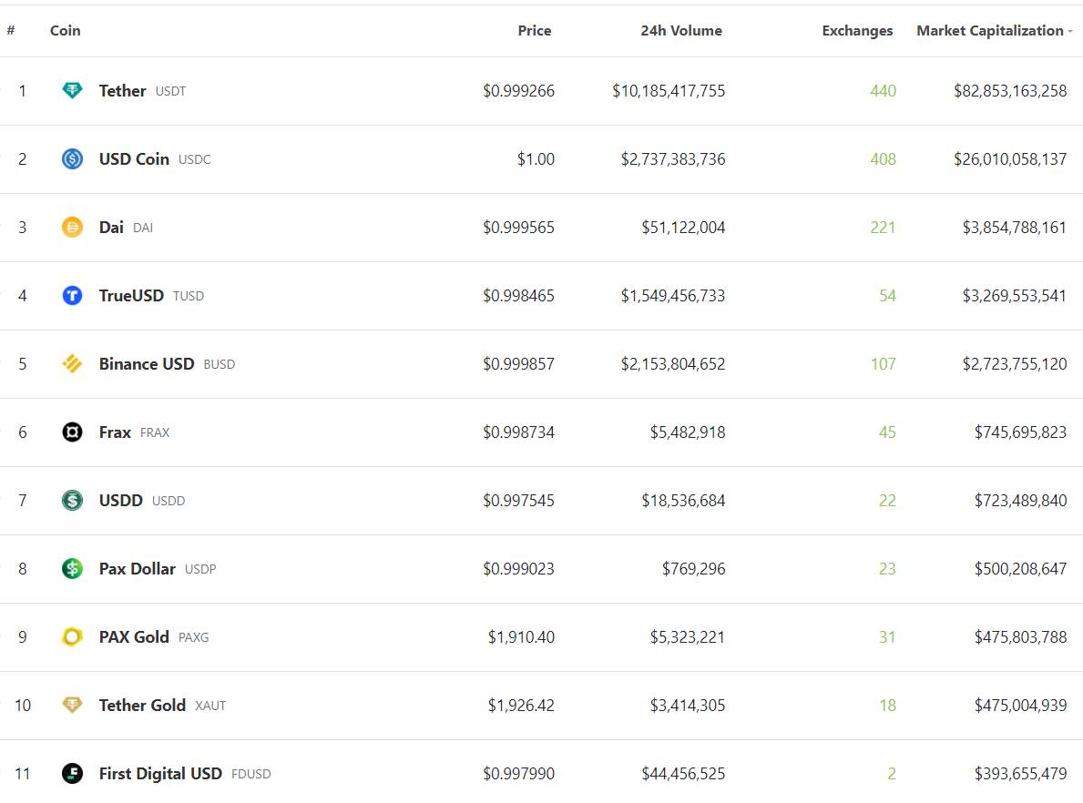
Task: Select First Digital USD market cap $393,655,479
Action: point(1021,773)
